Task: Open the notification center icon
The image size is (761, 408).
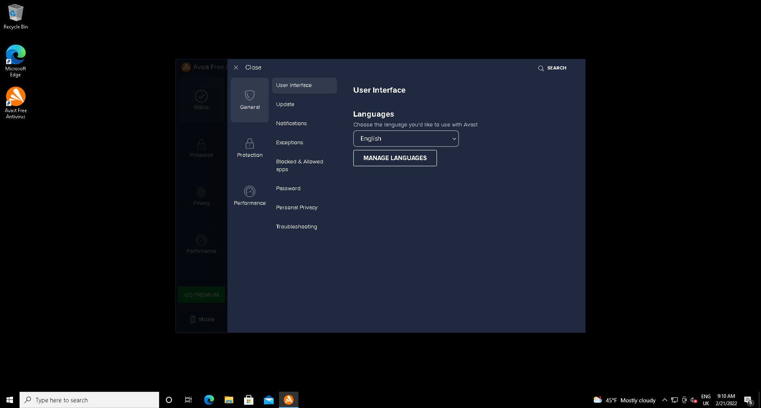Action: pos(748,400)
